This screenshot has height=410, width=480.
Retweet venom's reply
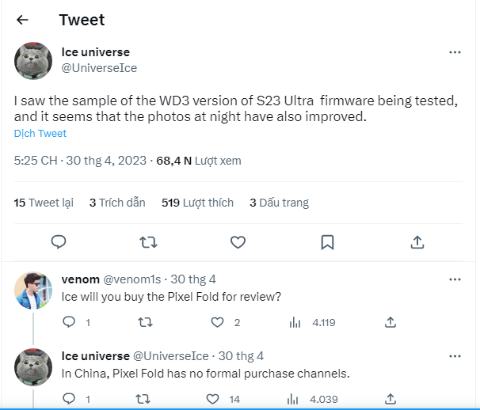click(145, 322)
